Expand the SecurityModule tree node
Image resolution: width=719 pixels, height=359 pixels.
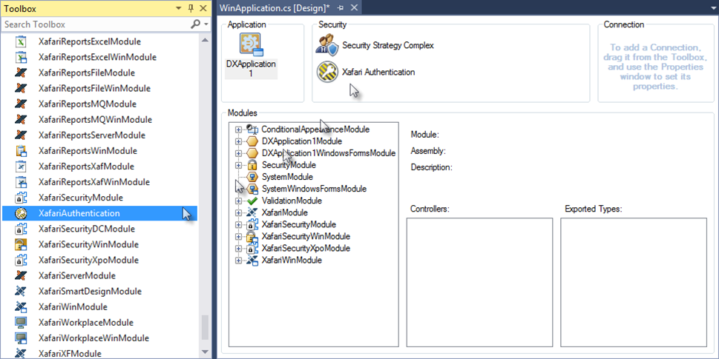(x=238, y=165)
